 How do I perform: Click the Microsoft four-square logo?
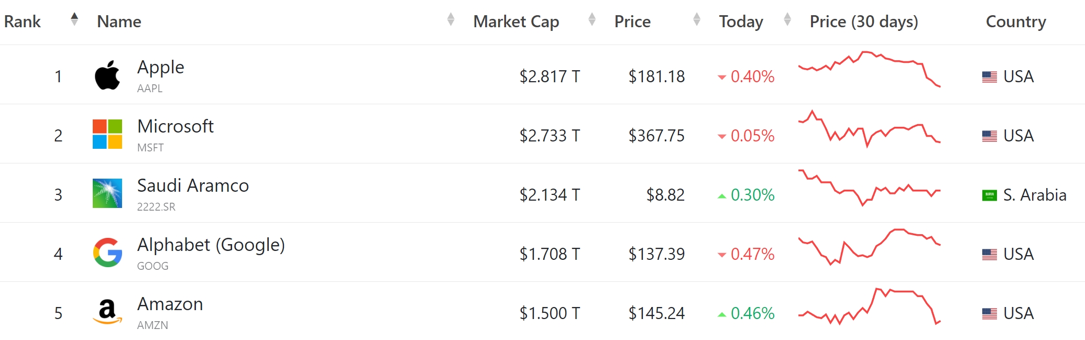click(x=107, y=134)
